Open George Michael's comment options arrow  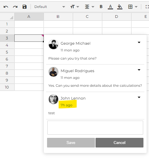(139, 42)
